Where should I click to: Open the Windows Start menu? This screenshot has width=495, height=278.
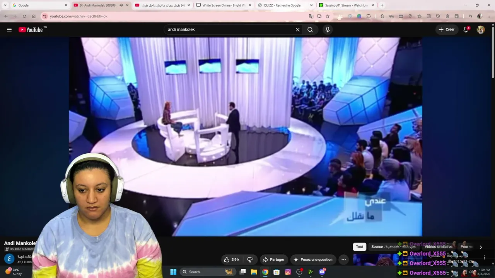pos(173,272)
